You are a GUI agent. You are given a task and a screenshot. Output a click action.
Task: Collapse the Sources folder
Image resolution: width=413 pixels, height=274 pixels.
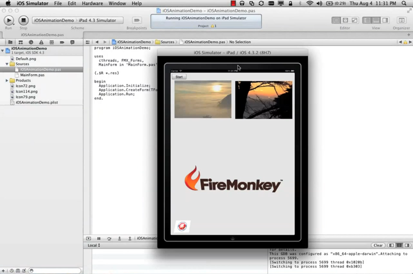point(7,64)
